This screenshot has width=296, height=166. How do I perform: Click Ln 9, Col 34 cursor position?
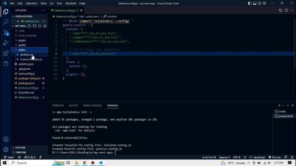[209, 157]
